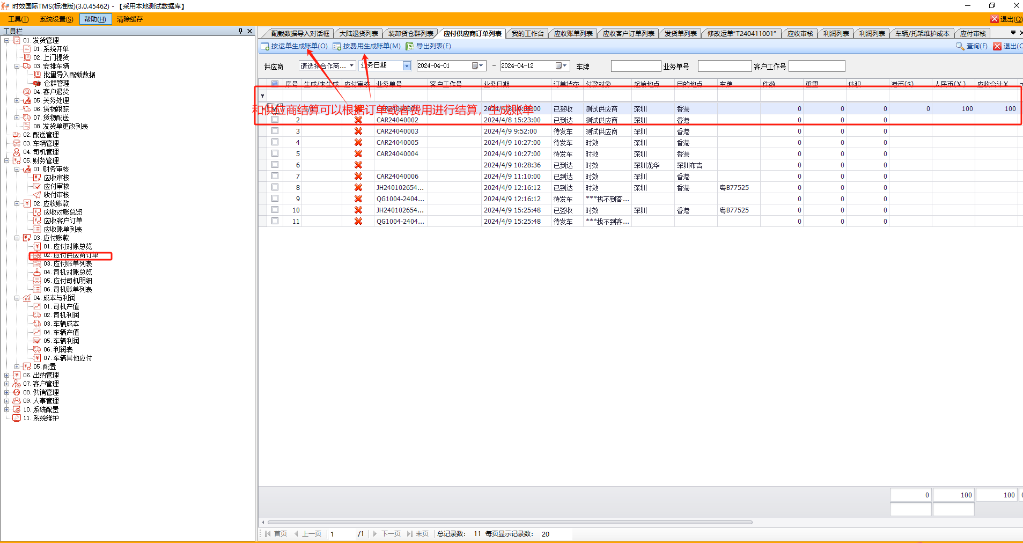This screenshot has width=1023, height=543.
Task: Click the 司机管理 person icon
Action: 17,152
